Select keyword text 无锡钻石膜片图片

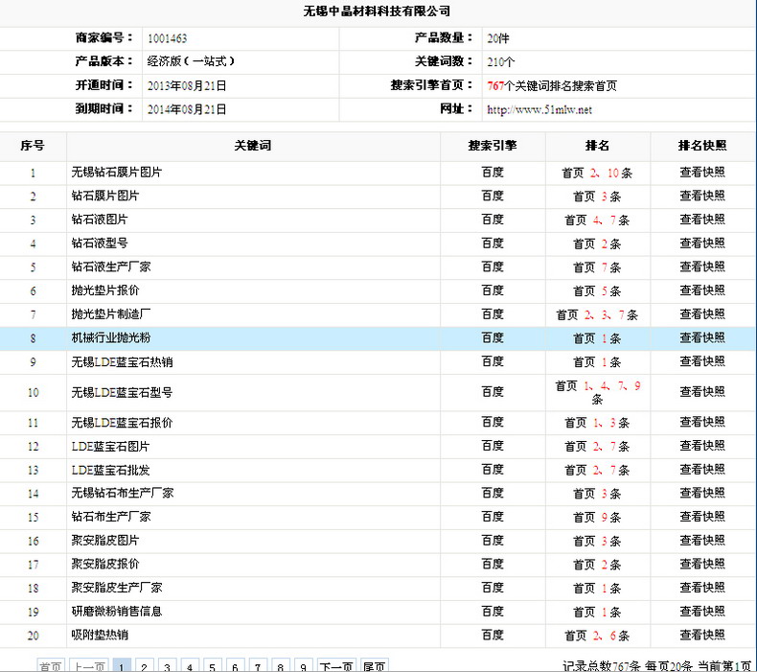(117, 172)
